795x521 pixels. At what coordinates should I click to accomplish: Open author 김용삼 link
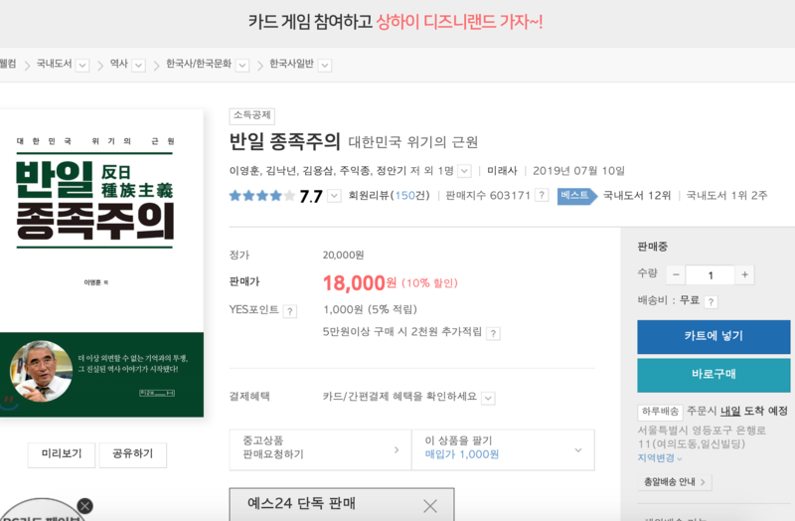(x=318, y=171)
